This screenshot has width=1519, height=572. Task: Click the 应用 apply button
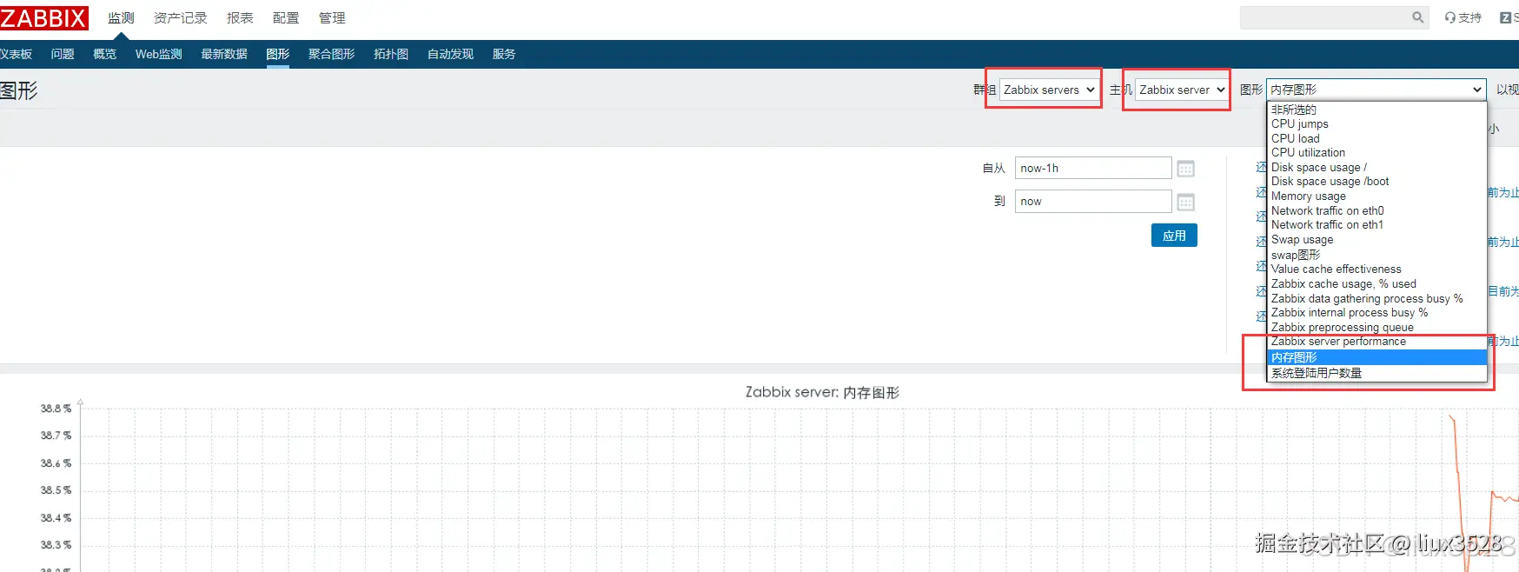(x=1174, y=236)
